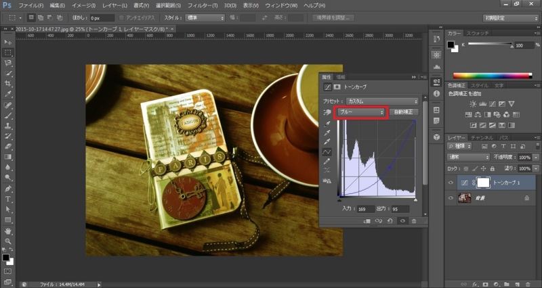Select the Lasso tool
Viewport: 542px width, 288px height.
click(x=8, y=63)
